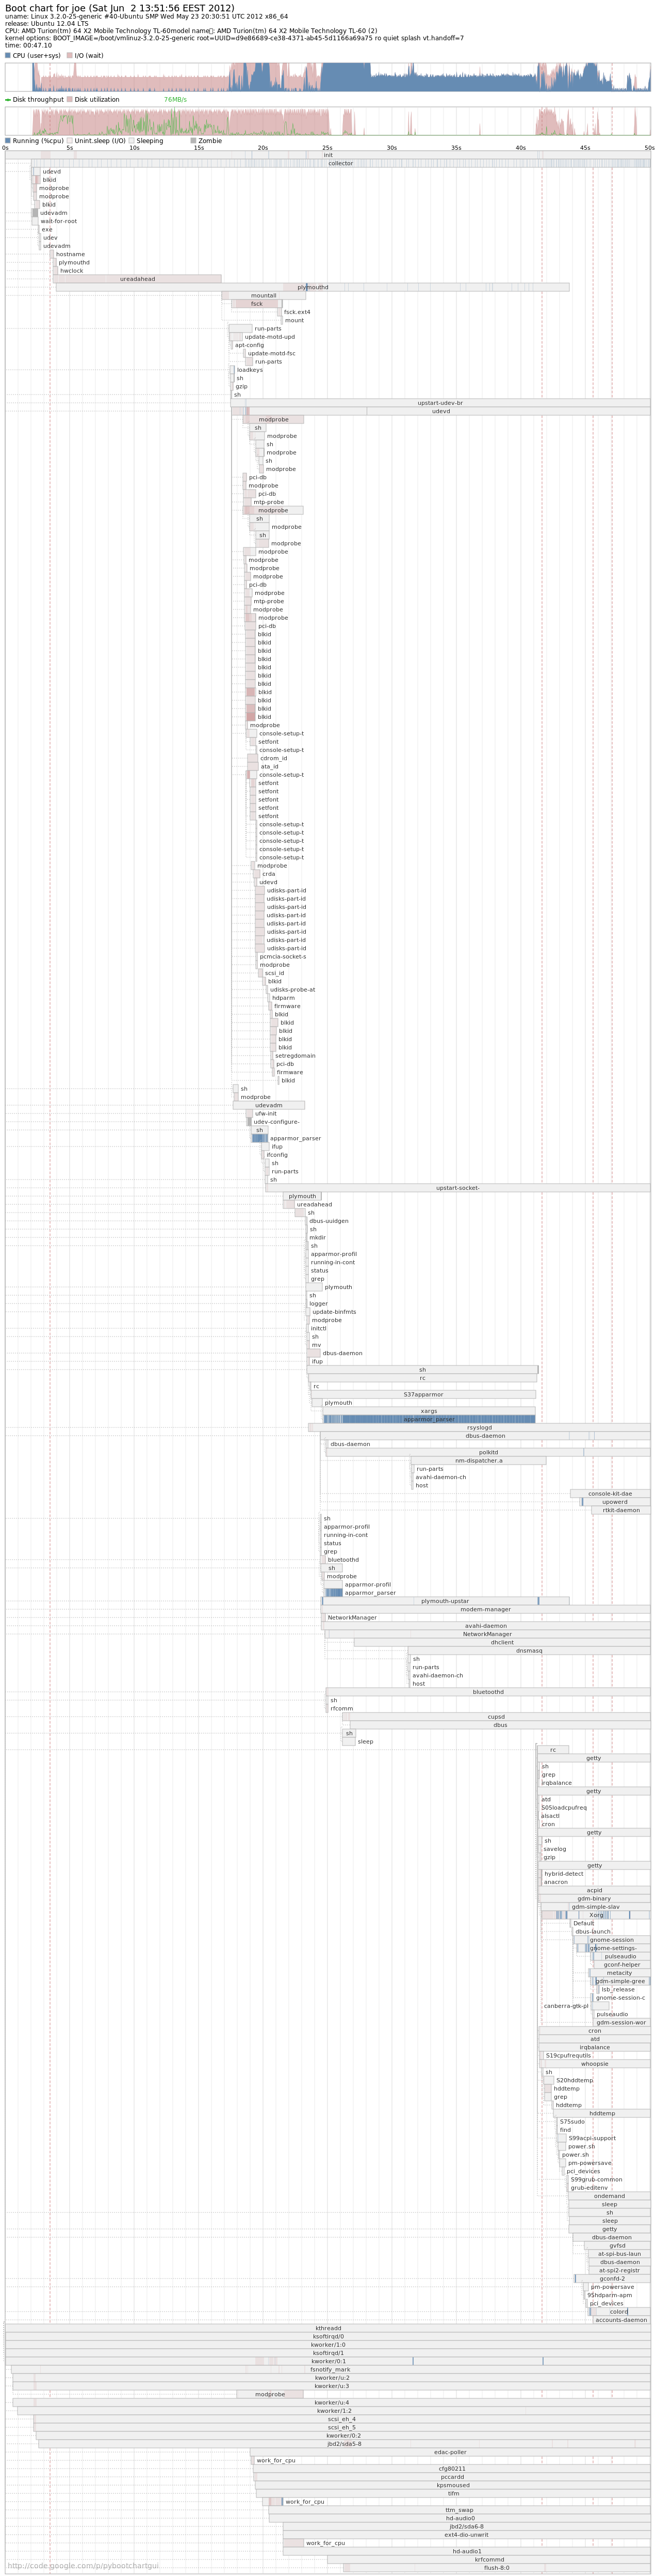Click the ondemand process bar

(x=609, y=2196)
